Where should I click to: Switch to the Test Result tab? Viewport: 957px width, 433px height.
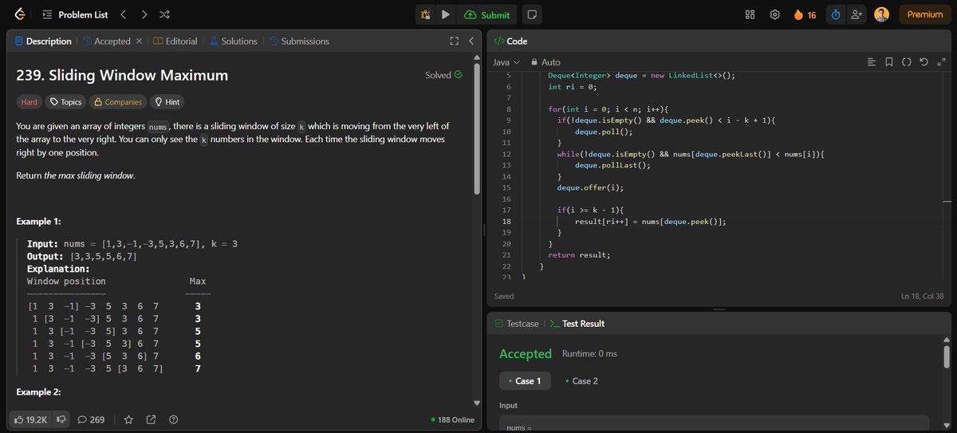[577, 324]
